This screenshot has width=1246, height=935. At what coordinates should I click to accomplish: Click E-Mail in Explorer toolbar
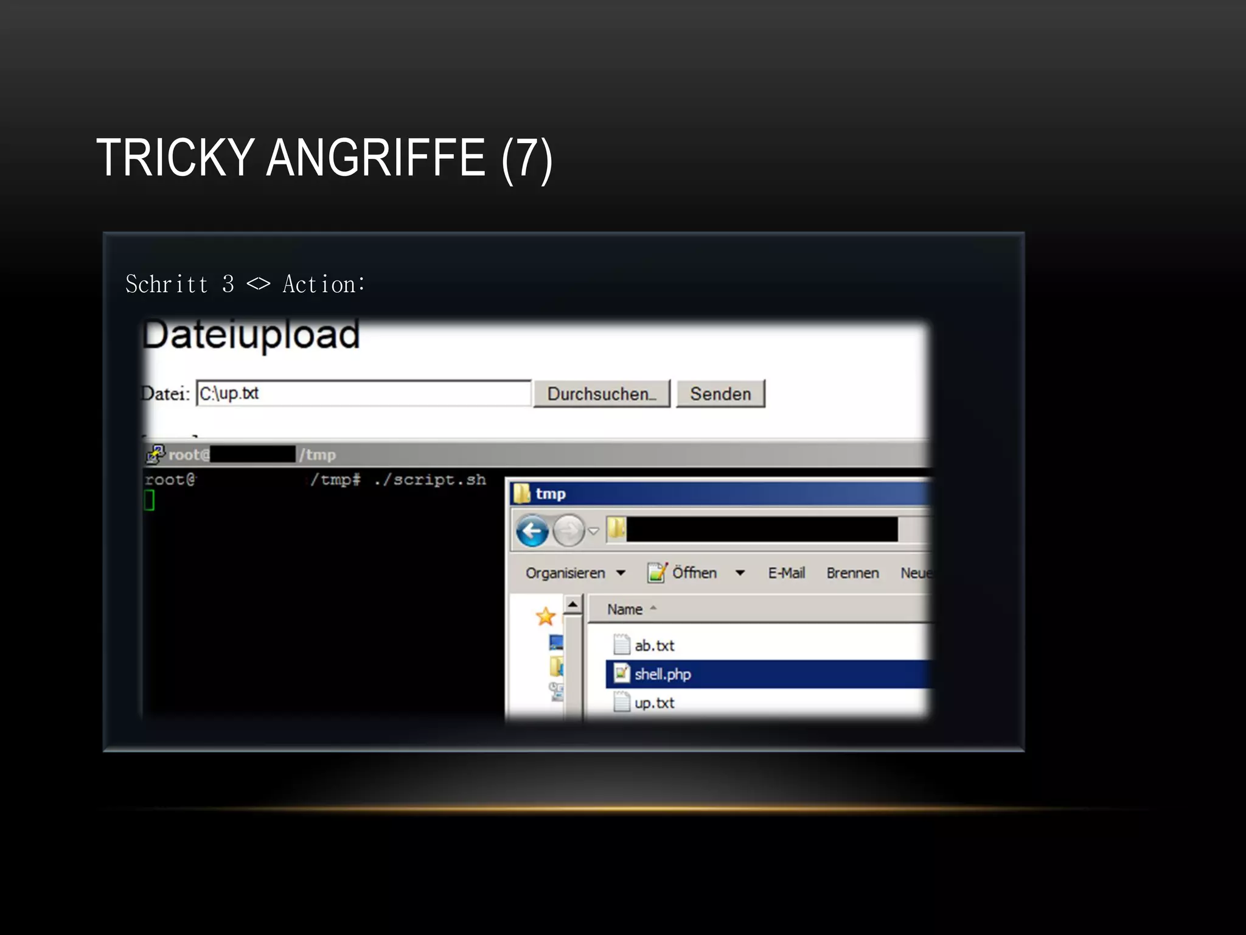[x=786, y=573]
